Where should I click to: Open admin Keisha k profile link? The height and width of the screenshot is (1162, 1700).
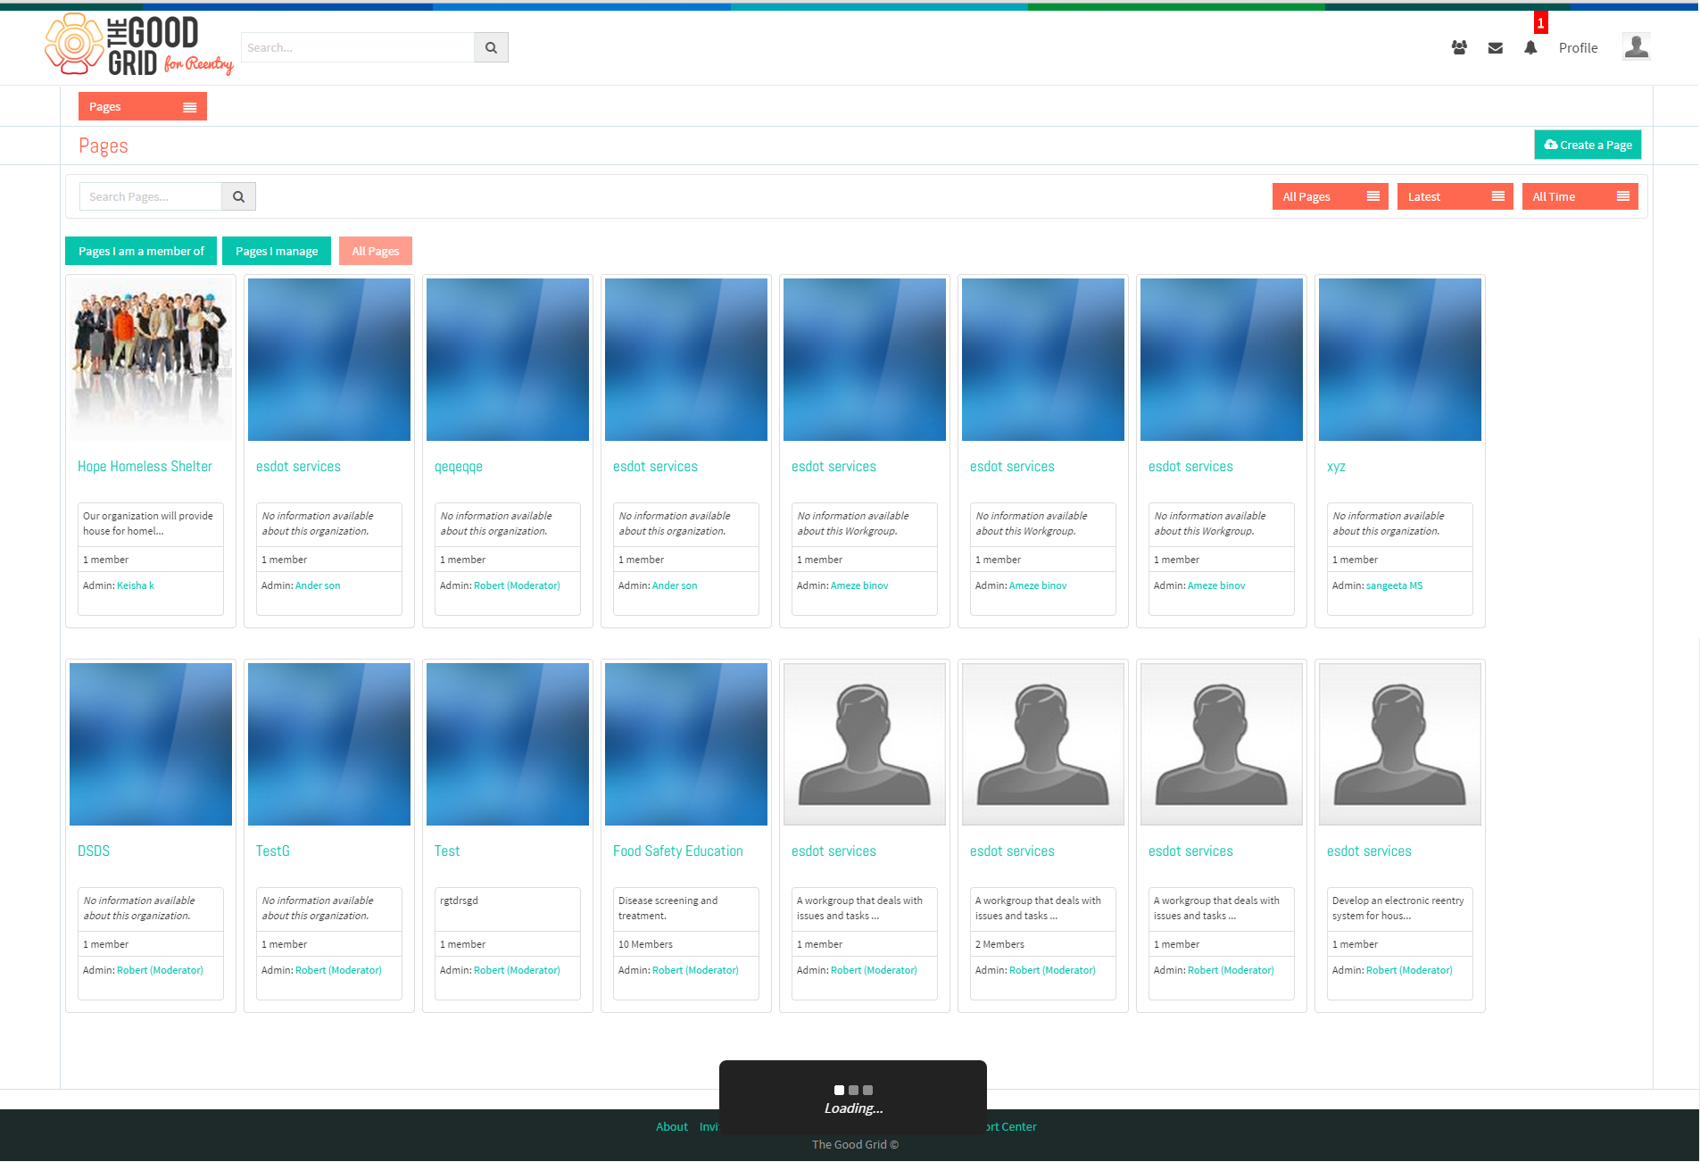[x=136, y=585]
